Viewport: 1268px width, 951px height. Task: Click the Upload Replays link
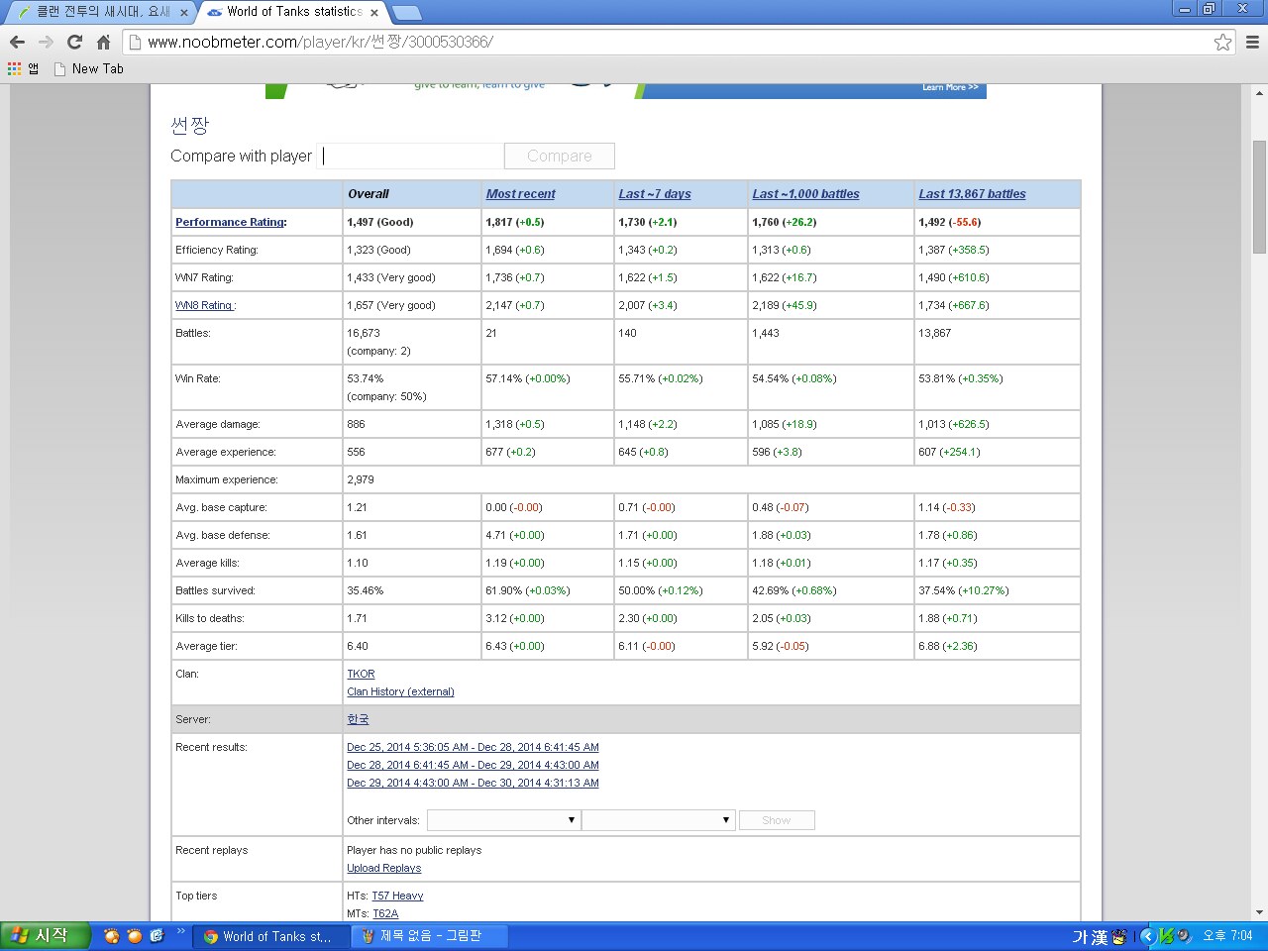point(383,868)
